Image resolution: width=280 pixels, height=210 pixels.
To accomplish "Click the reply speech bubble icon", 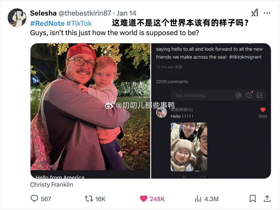I will tap(34, 198).
